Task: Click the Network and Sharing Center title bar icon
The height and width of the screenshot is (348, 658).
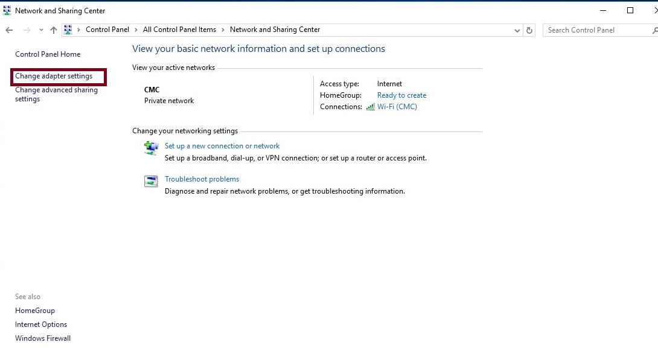Action: click(6, 10)
